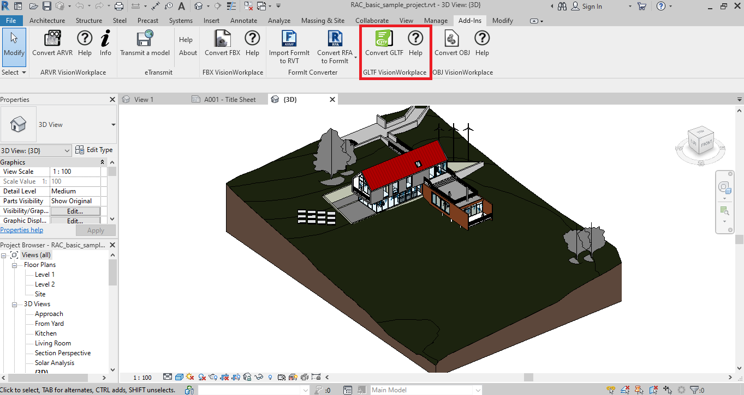Image resolution: width=744 pixels, height=395 pixels.
Task: Collapse the Floor Plans tree node
Action: [x=15, y=265]
